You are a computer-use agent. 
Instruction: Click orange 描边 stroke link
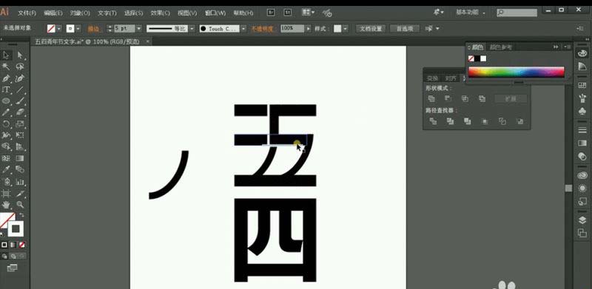[x=93, y=29]
